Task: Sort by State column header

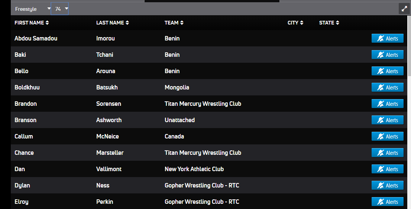Action: point(329,23)
